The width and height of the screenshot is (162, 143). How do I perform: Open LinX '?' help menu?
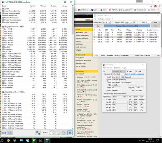[x=112, y=19]
